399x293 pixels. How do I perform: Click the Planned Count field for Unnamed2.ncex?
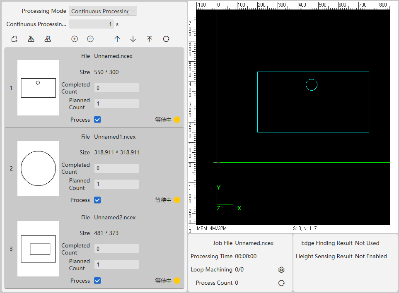[117, 264]
